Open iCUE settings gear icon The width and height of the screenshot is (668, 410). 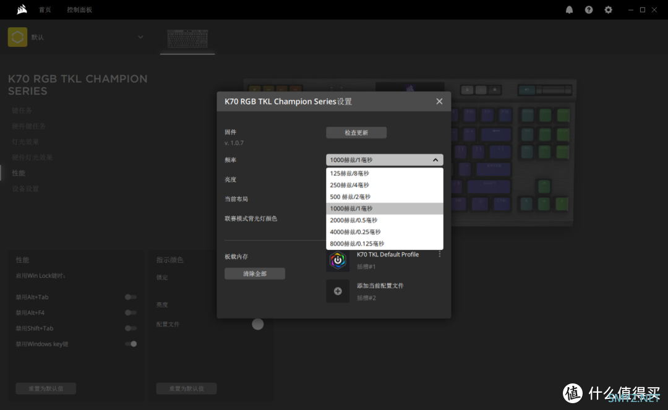coord(609,10)
